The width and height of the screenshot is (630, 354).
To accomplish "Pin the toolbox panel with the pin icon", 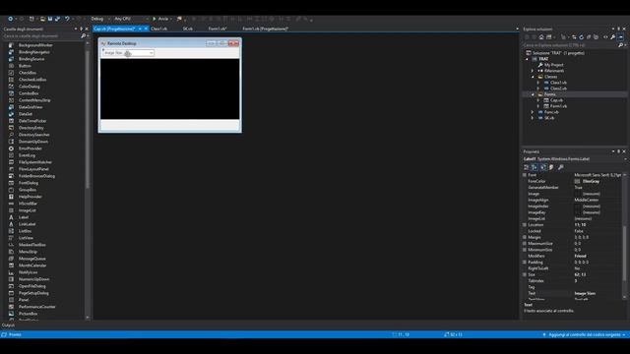I will tap(81, 29).
